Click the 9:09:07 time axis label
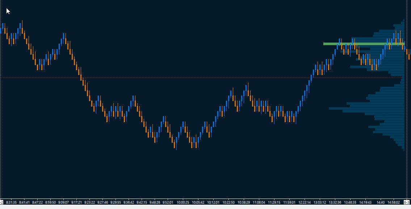This screenshot has height=209, width=411. 63,202
